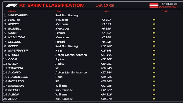Click the SPIELBERG location label
Screen dimensions: 183x103
(x=170, y=4)
